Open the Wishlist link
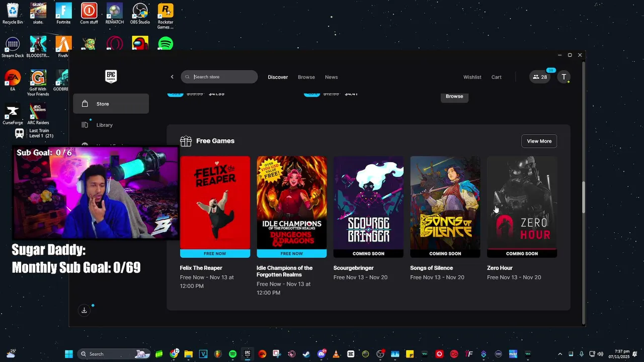Image resolution: width=644 pixels, height=362 pixels. pyautogui.click(x=472, y=77)
